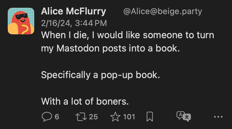
Task: Open the @Alice@beige.party handle
Action: pyautogui.click(x=163, y=12)
